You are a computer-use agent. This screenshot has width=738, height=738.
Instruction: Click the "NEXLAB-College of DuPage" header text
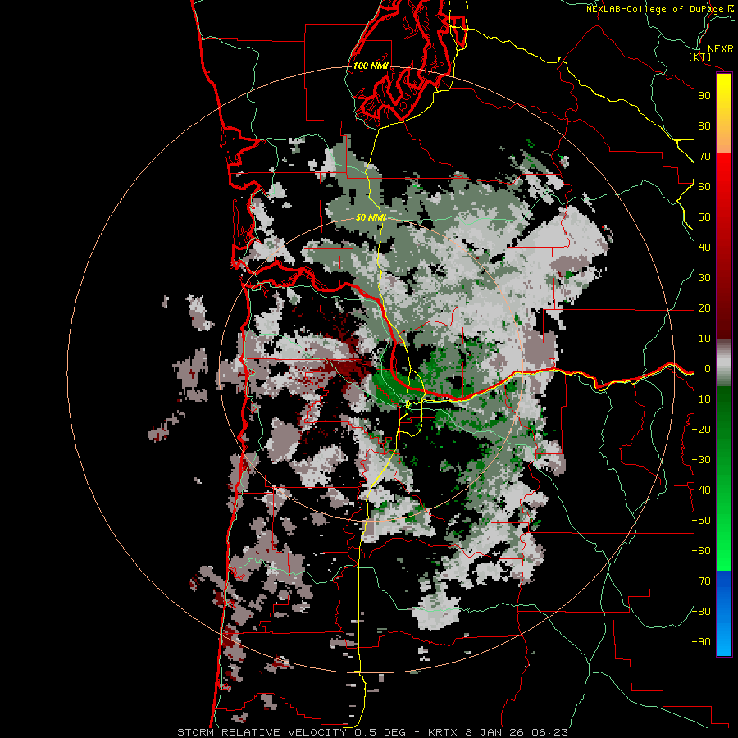click(x=654, y=9)
